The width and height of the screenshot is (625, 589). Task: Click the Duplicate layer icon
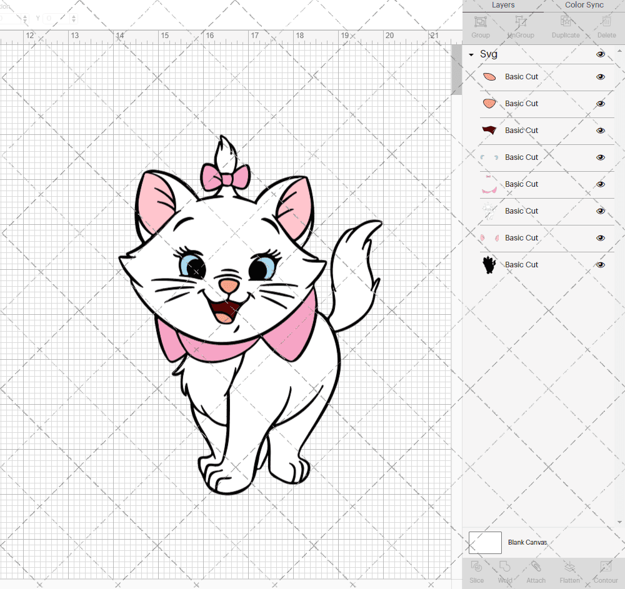(x=565, y=21)
